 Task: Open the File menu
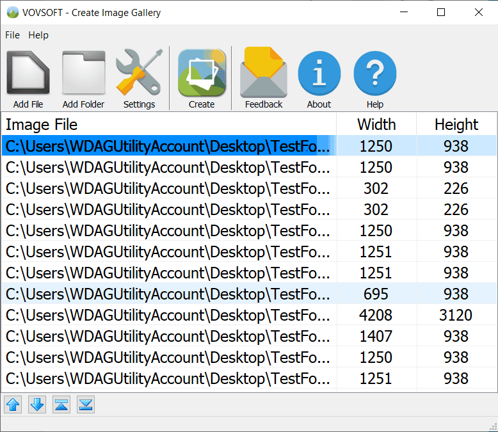pyautogui.click(x=12, y=35)
